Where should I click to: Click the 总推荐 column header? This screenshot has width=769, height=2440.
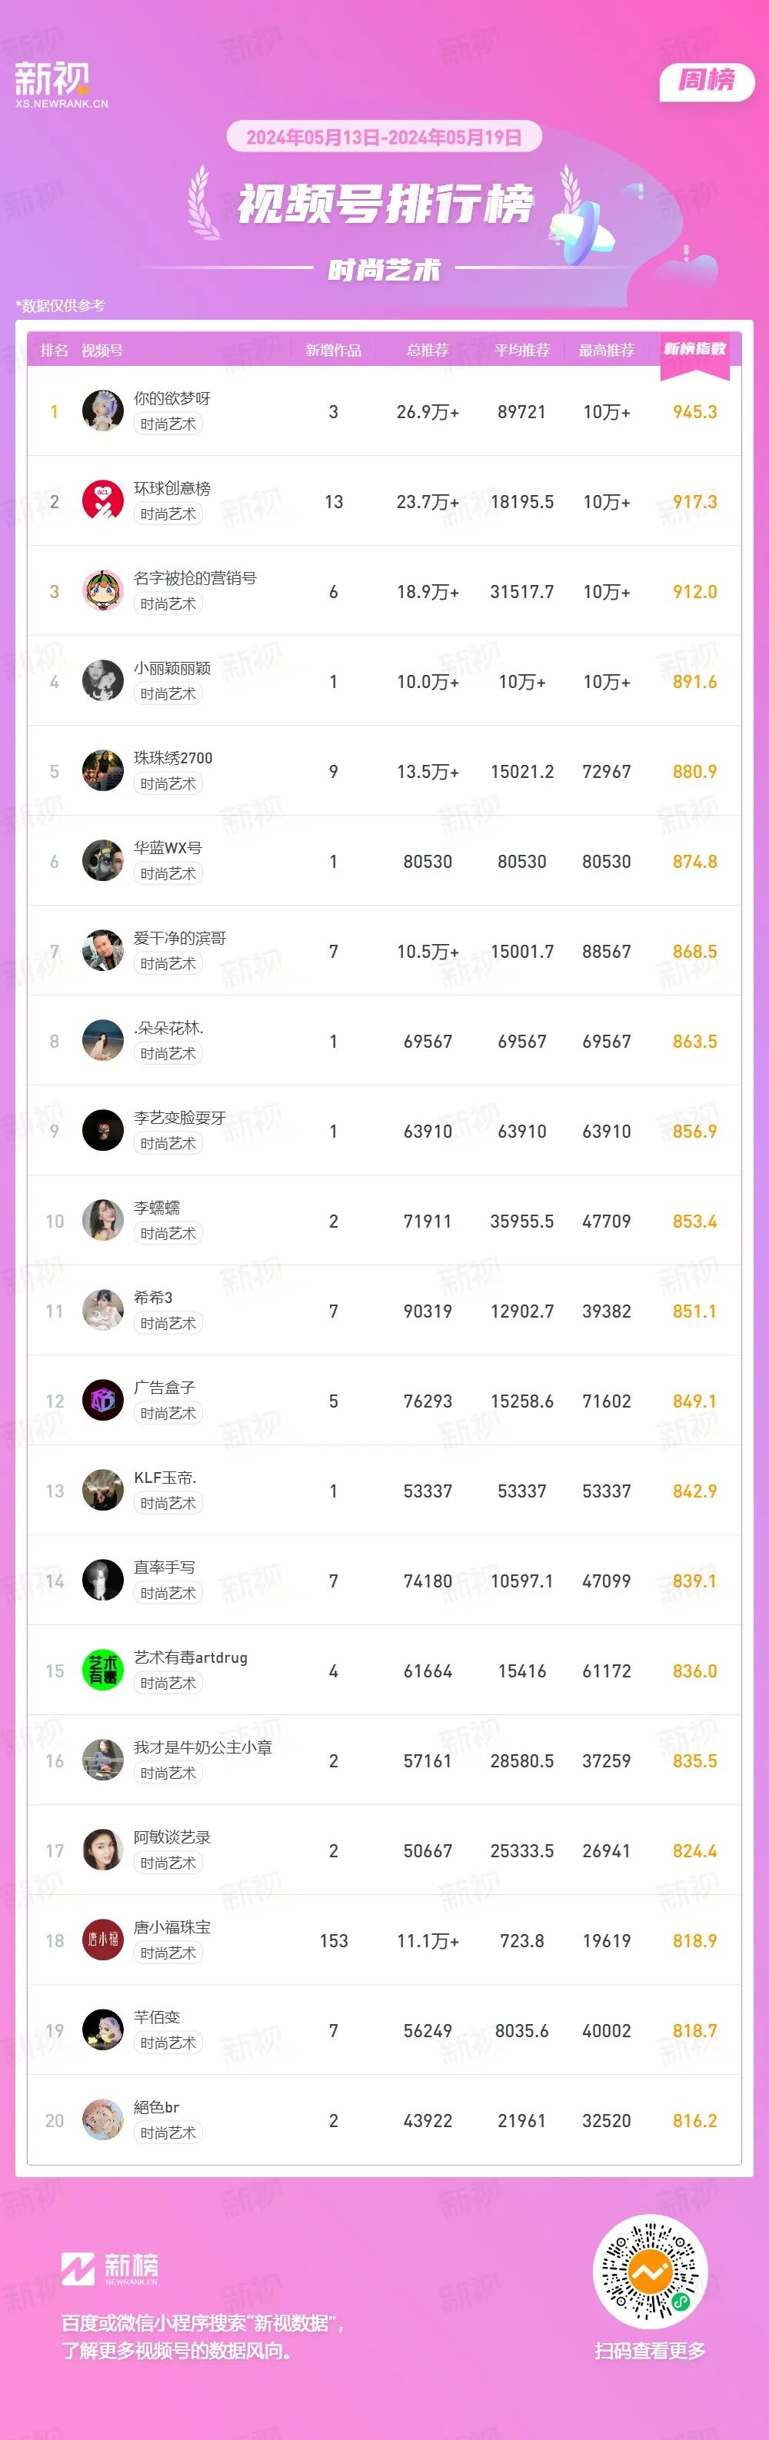pos(427,351)
